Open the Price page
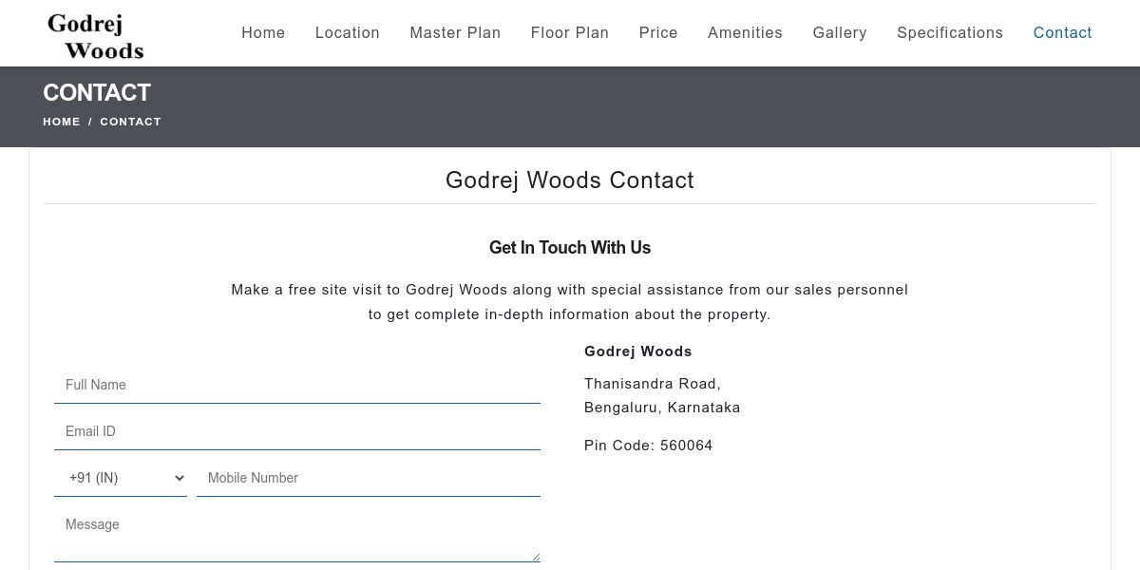The height and width of the screenshot is (570, 1140). pos(658,32)
